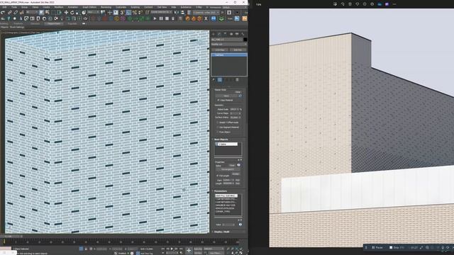Switch to the Utilities command panel tab
The image size is (454, 255).
[243, 34]
